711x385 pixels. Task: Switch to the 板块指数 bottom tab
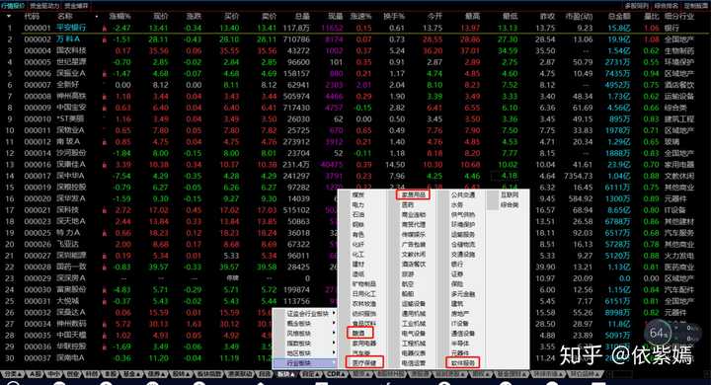208,374
